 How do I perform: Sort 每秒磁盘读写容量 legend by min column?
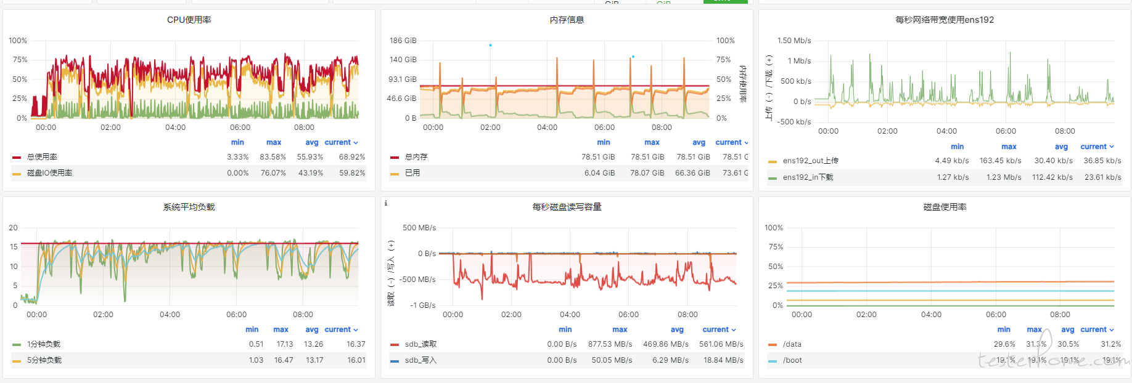point(565,329)
